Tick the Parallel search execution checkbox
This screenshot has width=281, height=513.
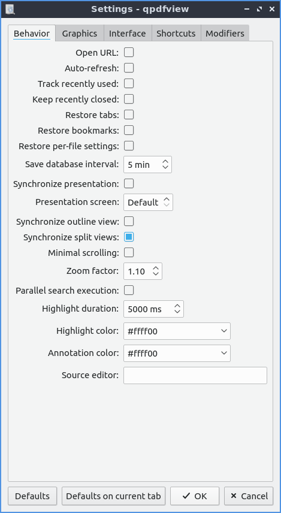click(129, 290)
